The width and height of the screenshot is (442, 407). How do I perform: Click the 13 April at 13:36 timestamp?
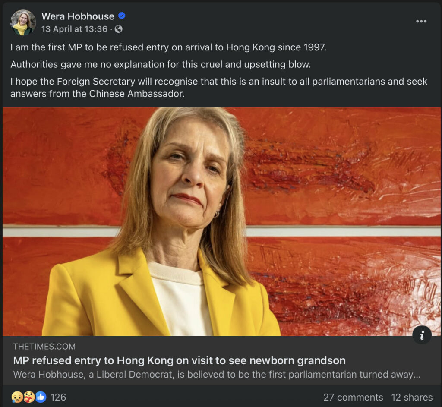tap(74, 29)
